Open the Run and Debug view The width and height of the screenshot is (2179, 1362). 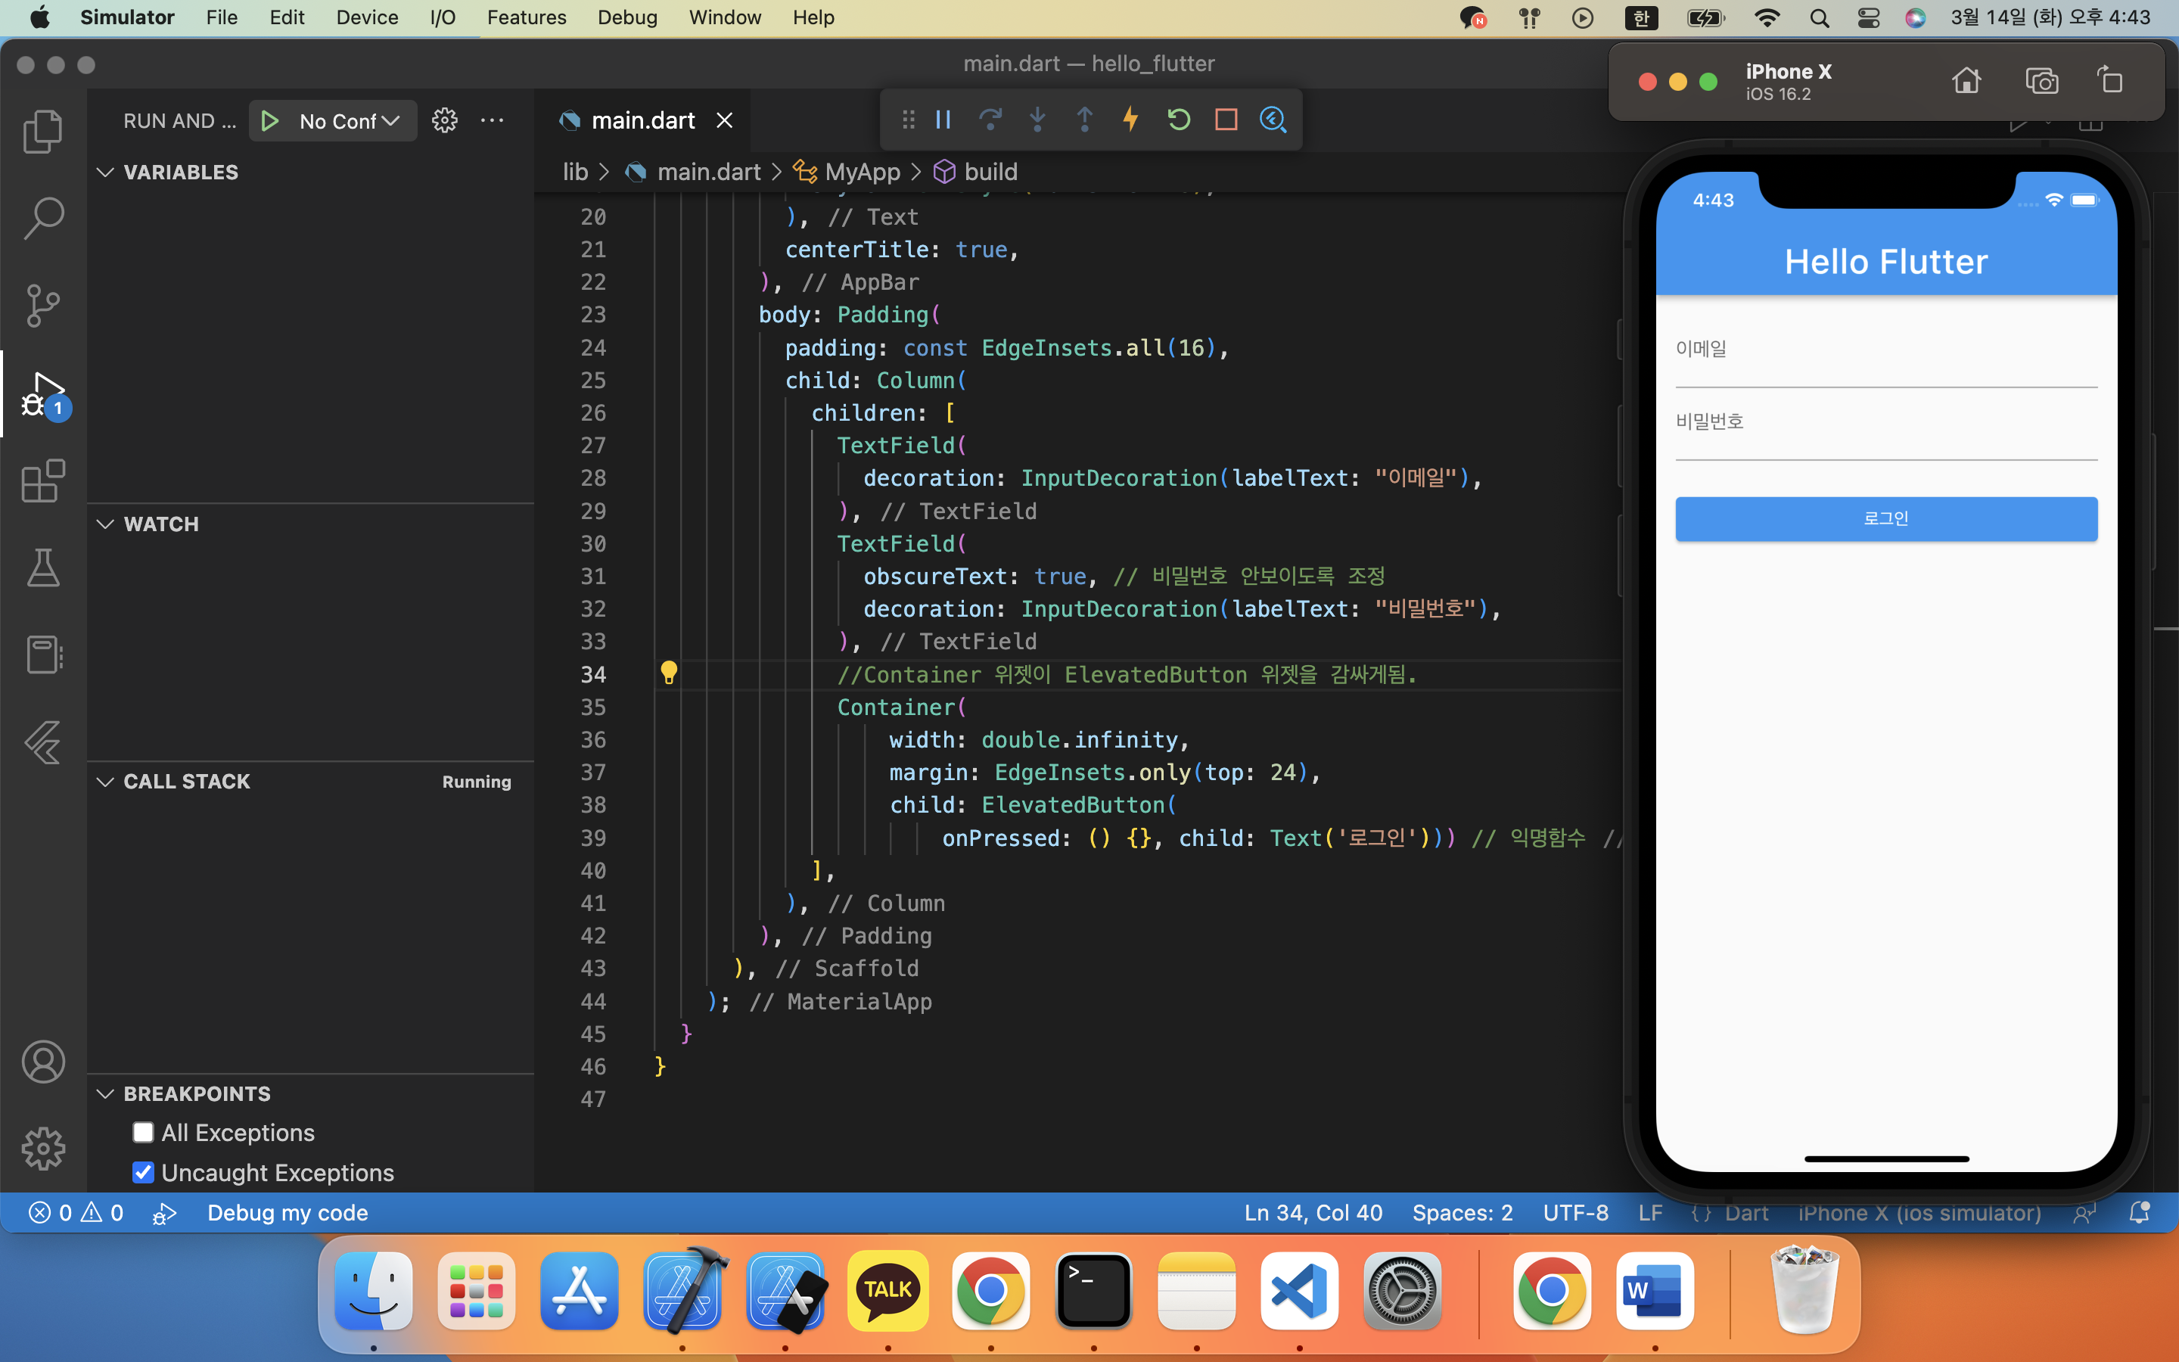click(42, 393)
